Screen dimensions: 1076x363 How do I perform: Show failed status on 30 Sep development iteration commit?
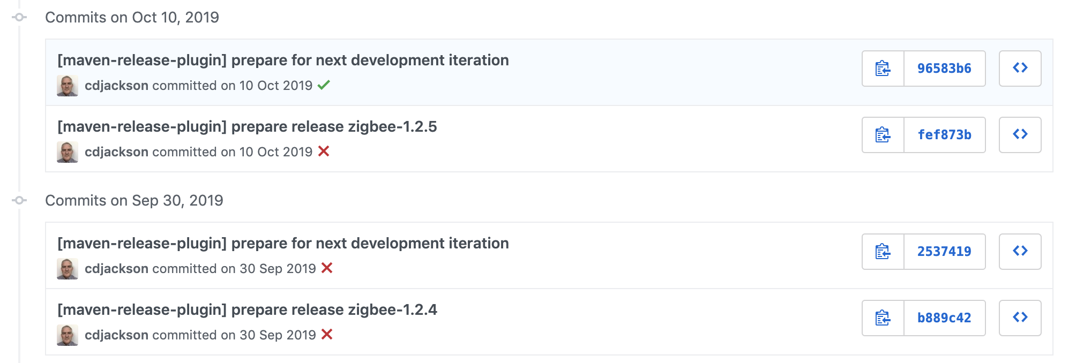(327, 268)
